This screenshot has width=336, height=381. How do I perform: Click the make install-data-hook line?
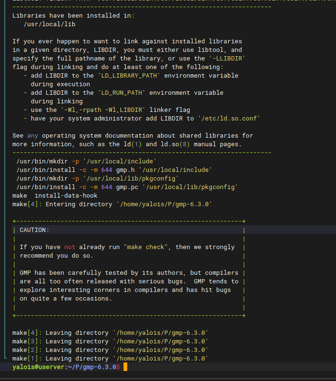(x=55, y=195)
